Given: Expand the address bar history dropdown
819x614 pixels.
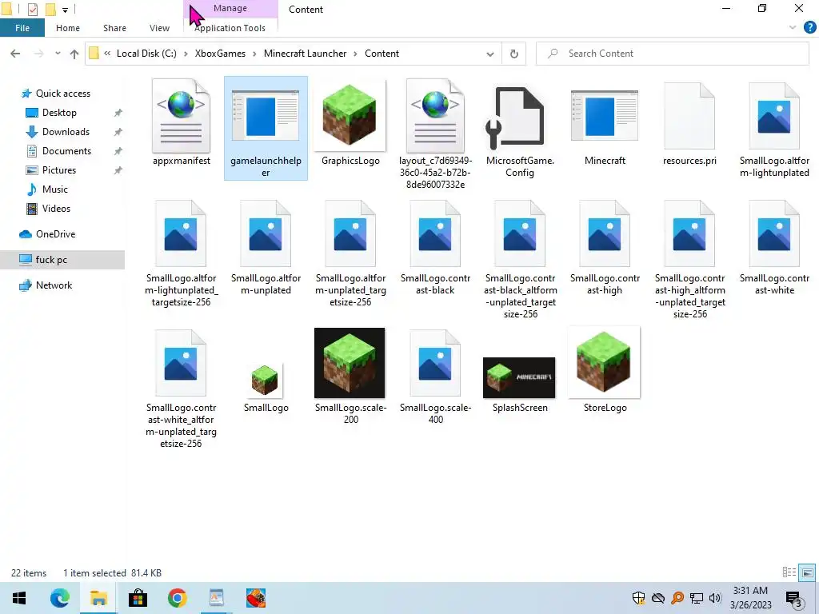Looking at the screenshot, I should [490, 54].
